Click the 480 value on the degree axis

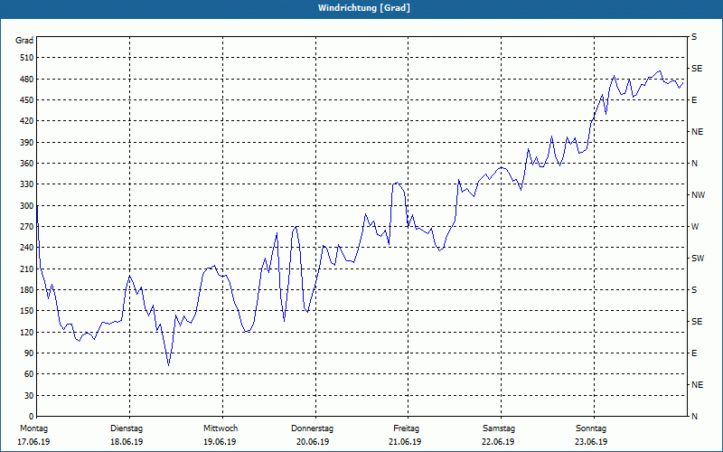27,80
